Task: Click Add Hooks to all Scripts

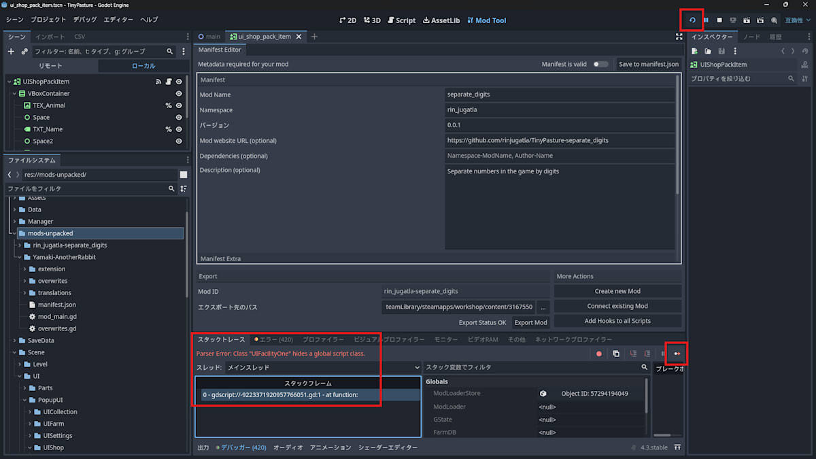Action: pyautogui.click(x=617, y=321)
